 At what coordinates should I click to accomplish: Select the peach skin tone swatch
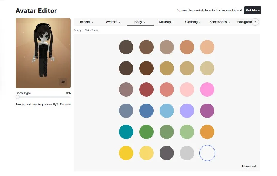[207, 47]
